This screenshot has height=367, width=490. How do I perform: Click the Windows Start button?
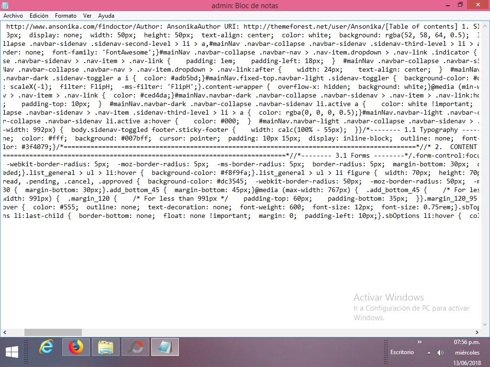click(12, 352)
